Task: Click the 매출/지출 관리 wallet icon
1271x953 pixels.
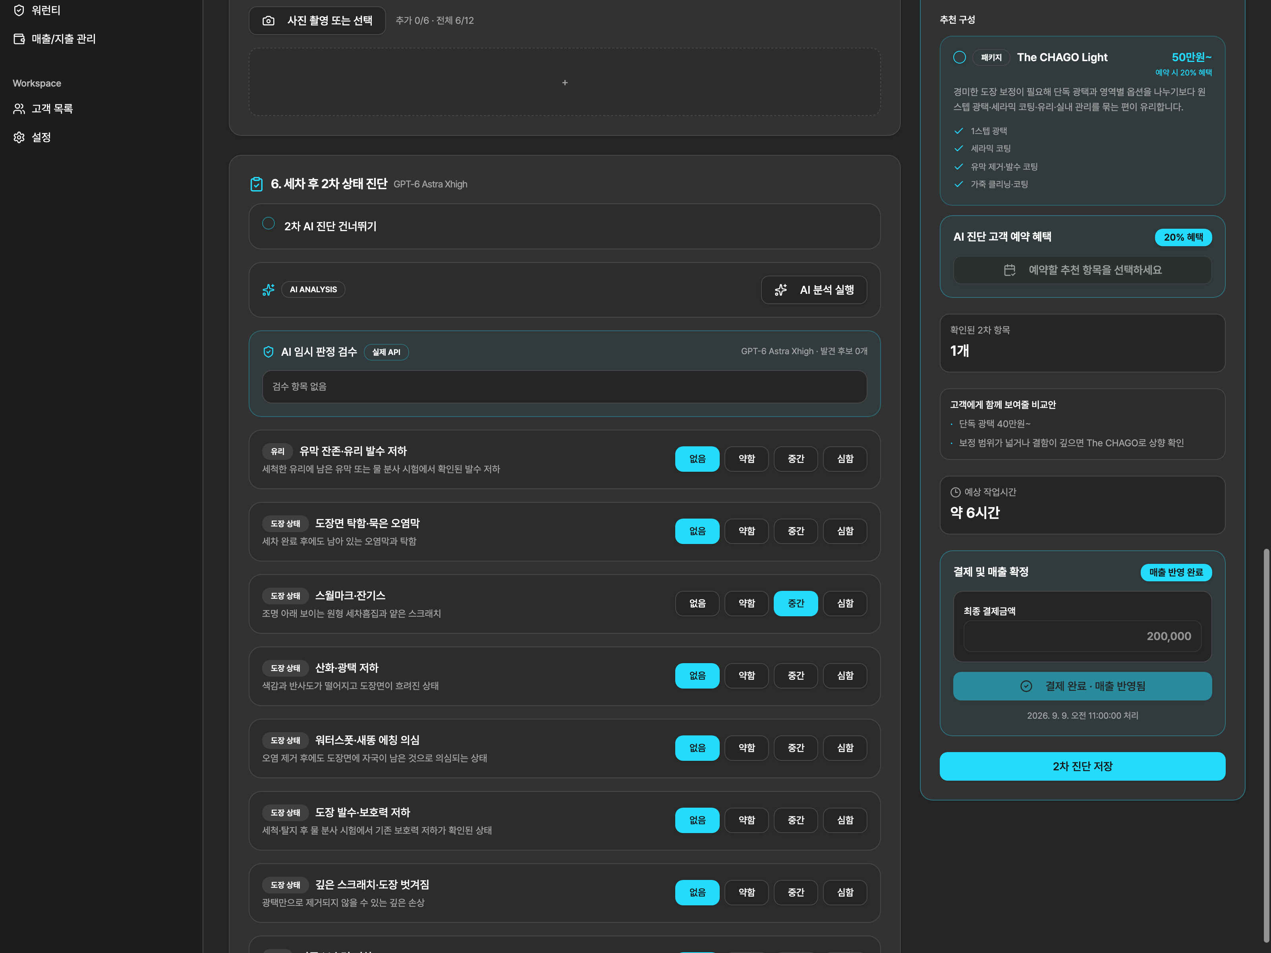Action: pos(19,39)
